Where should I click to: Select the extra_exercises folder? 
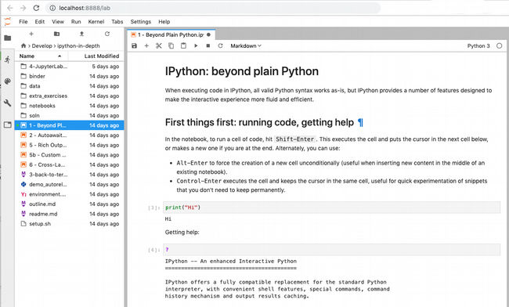pos(70,96)
